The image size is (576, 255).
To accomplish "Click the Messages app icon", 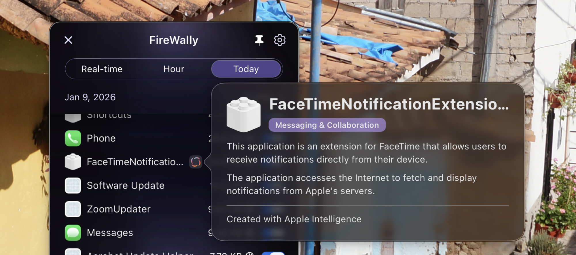I will (73, 233).
